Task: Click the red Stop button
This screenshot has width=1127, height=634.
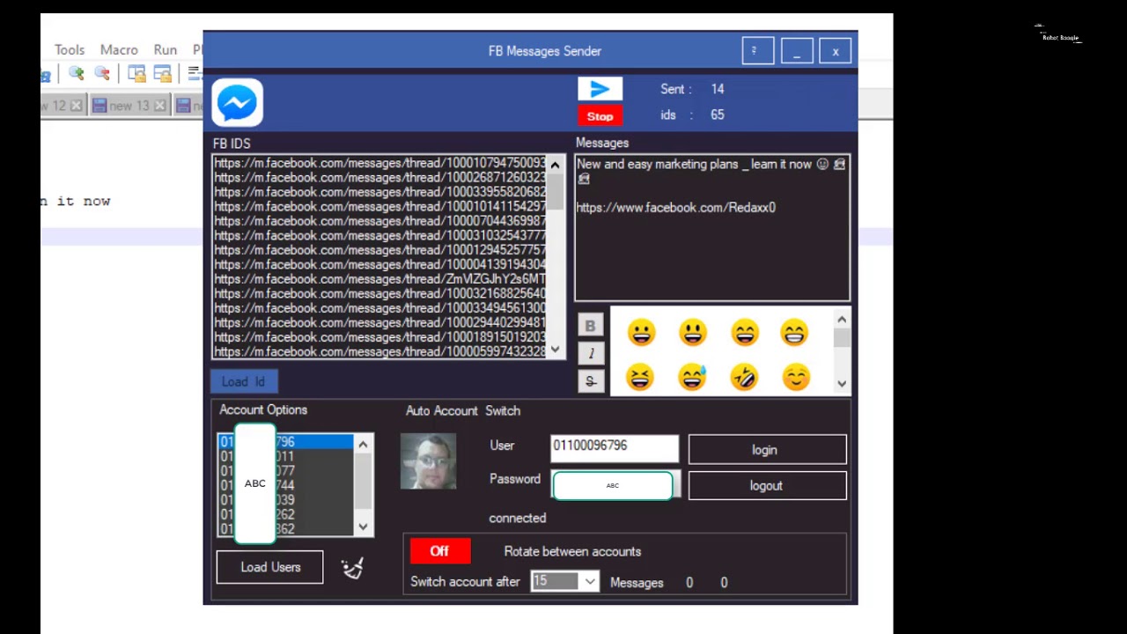Action: coord(600,116)
